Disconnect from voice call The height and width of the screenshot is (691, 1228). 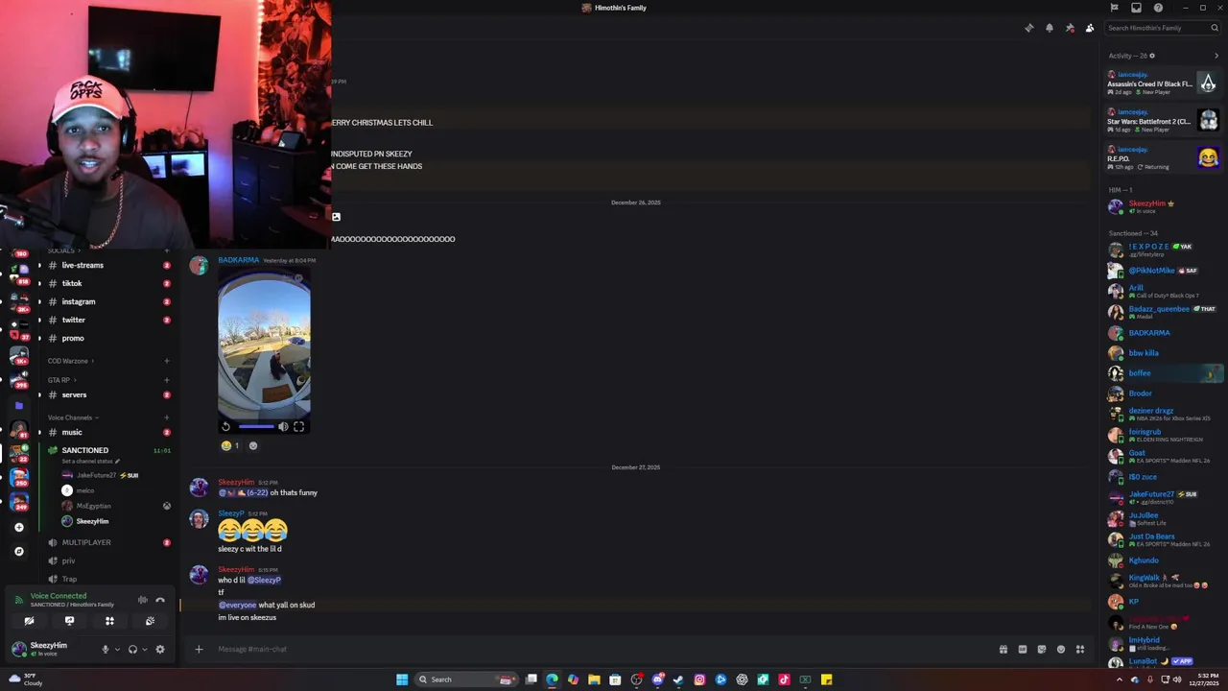point(160,600)
